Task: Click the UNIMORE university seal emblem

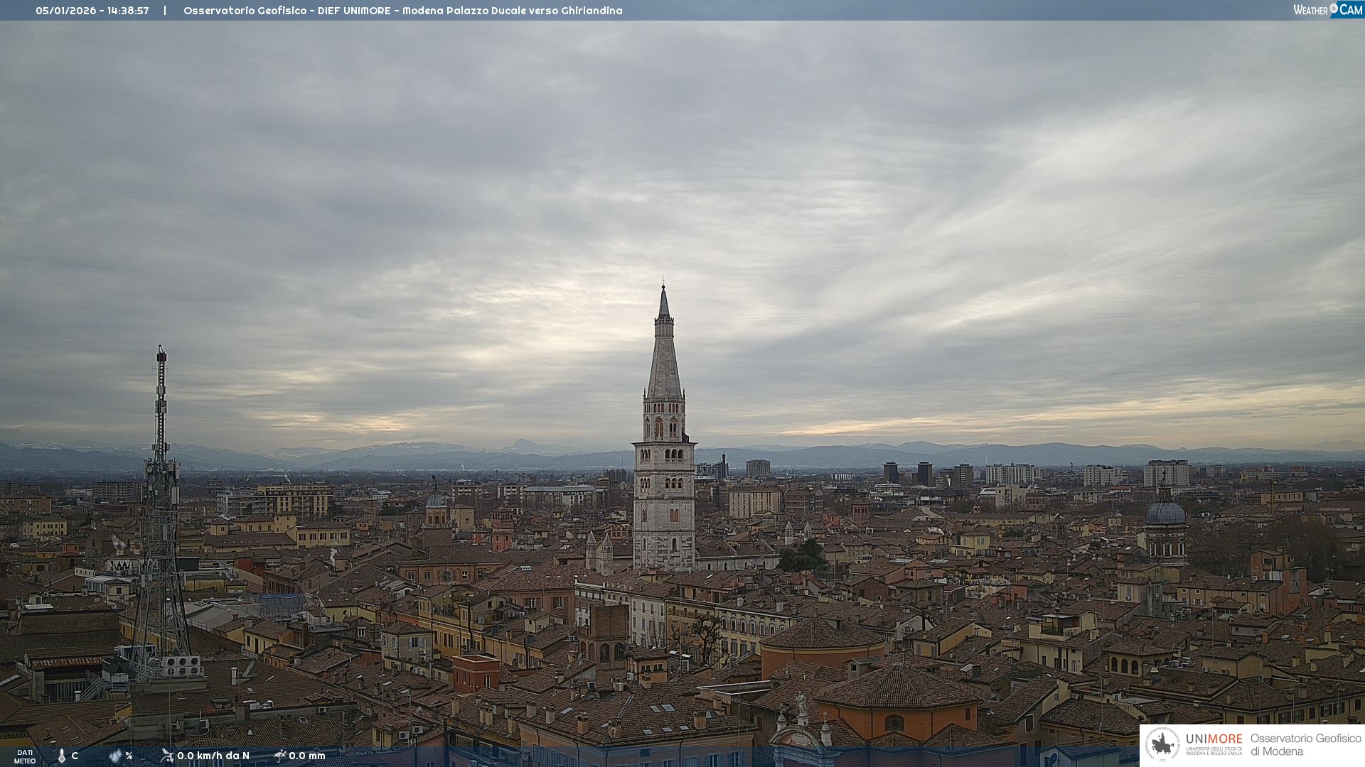Action: [1162, 744]
